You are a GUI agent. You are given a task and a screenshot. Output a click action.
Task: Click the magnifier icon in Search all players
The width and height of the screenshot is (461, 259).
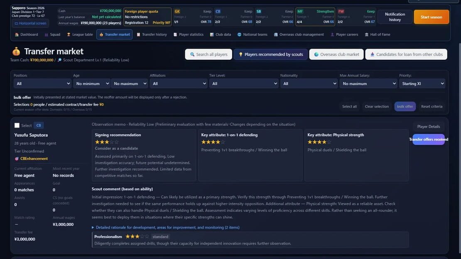pos(192,54)
